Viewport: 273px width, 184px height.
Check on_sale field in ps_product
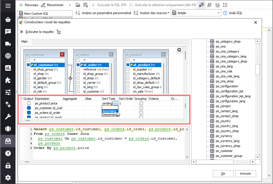coord(128,91)
